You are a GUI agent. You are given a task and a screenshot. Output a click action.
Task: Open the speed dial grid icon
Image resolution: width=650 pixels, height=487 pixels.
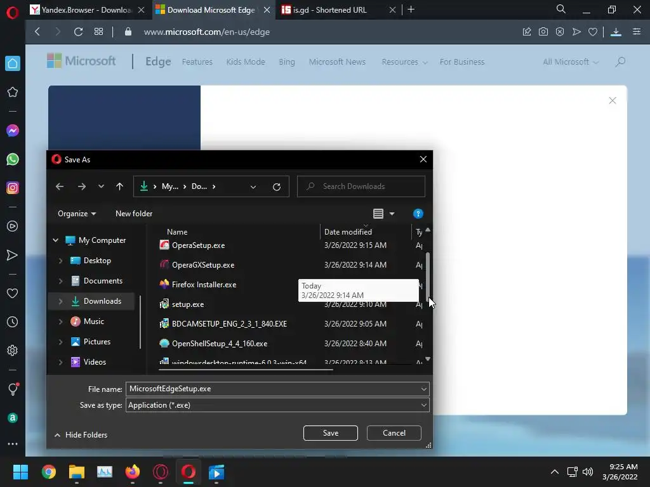pyautogui.click(x=98, y=32)
